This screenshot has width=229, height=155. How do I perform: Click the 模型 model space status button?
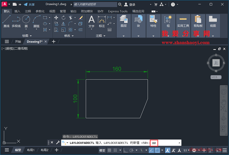click(x=102, y=150)
